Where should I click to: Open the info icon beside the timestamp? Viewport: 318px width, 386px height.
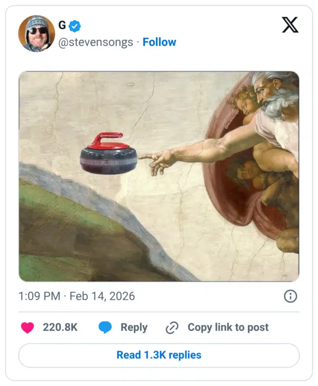(290, 296)
